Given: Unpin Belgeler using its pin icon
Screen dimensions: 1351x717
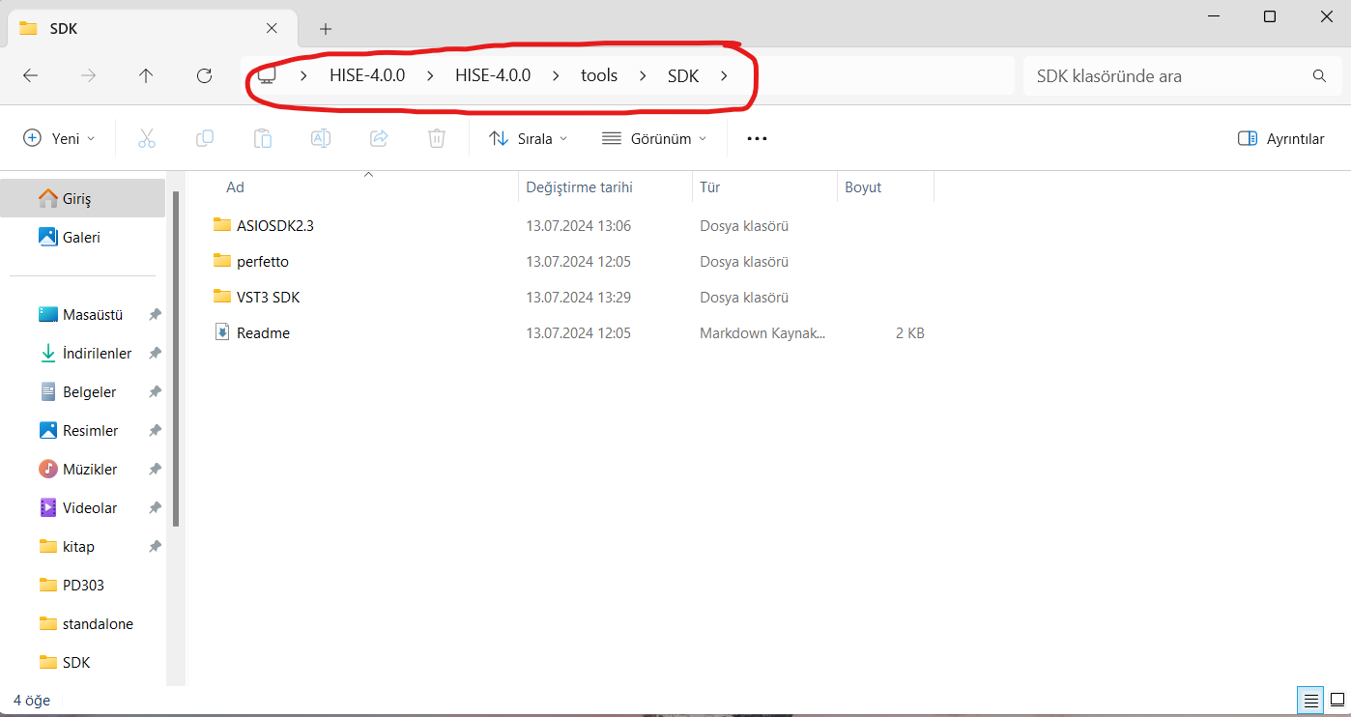Looking at the screenshot, I should (x=155, y=392).
